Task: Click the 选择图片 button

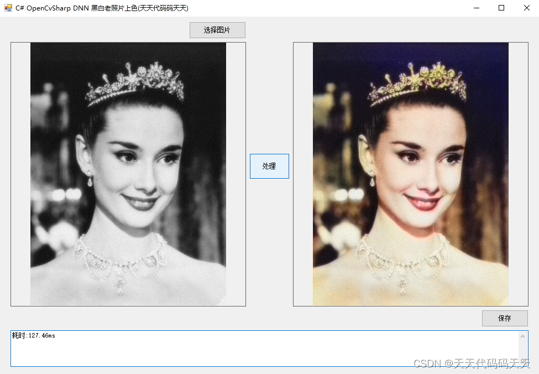Action: pyautogui.click(x=217, y=30)
